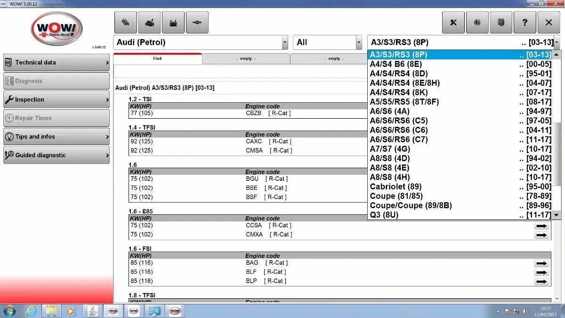
Task: Click the battery icon in top toolbar
Action: 173,23
